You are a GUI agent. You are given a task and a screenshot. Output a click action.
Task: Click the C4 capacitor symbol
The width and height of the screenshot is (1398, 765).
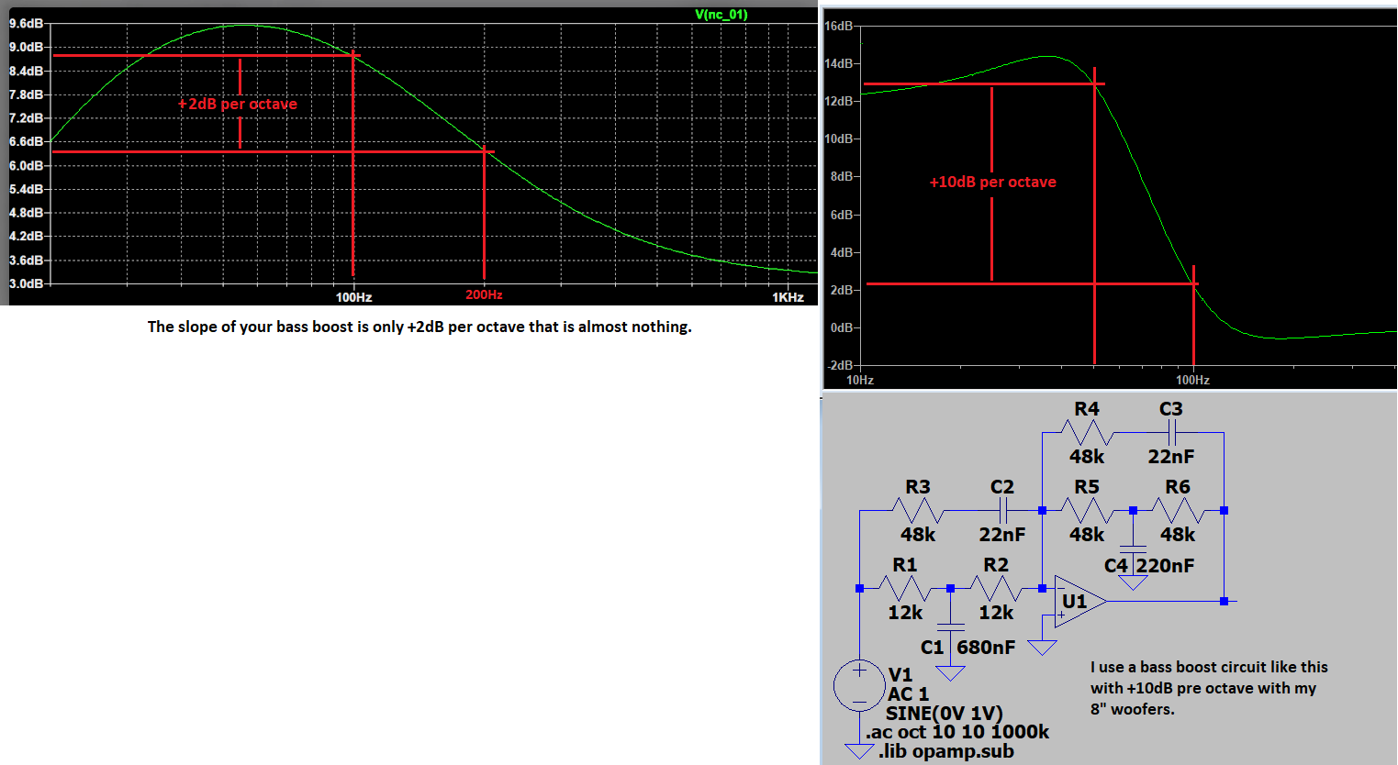pyautogui.click(x=1133, y=550)
